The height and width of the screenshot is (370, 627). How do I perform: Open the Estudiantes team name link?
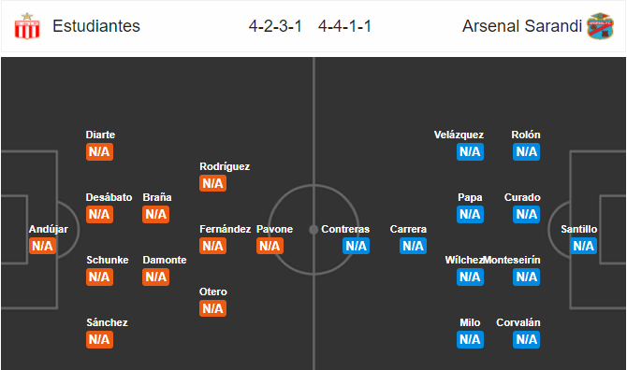tap(96, 26)
